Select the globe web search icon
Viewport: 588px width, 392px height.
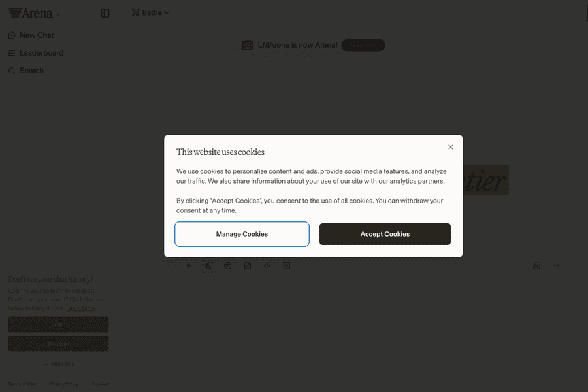(227, 266)
